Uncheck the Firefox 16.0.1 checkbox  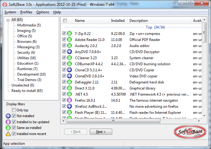coord(64,100)
